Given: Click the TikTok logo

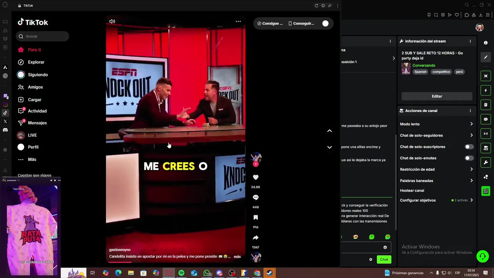Looking at the screenshot, I should (x=33, y=22).
